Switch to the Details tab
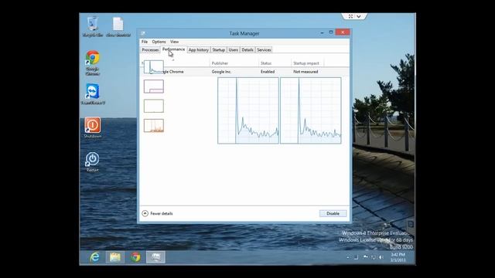The width and height of the screenshot is (495, 278). click(x=247, y=49)
